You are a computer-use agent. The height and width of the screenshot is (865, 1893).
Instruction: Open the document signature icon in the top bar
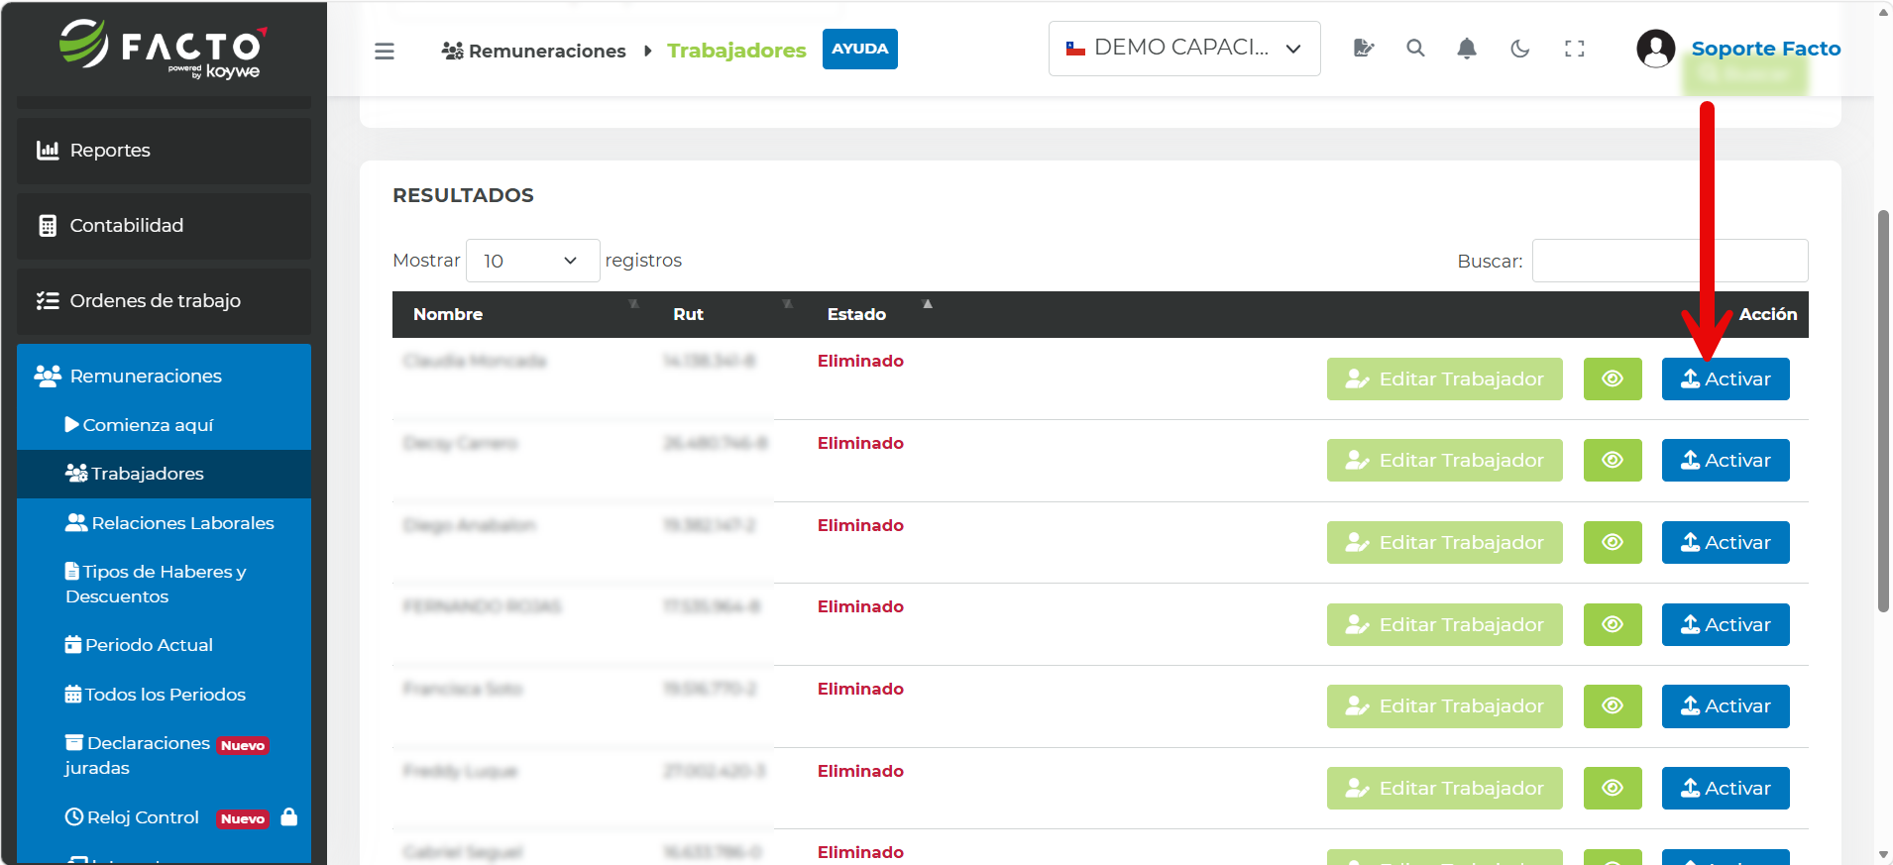pos(1364,48)
